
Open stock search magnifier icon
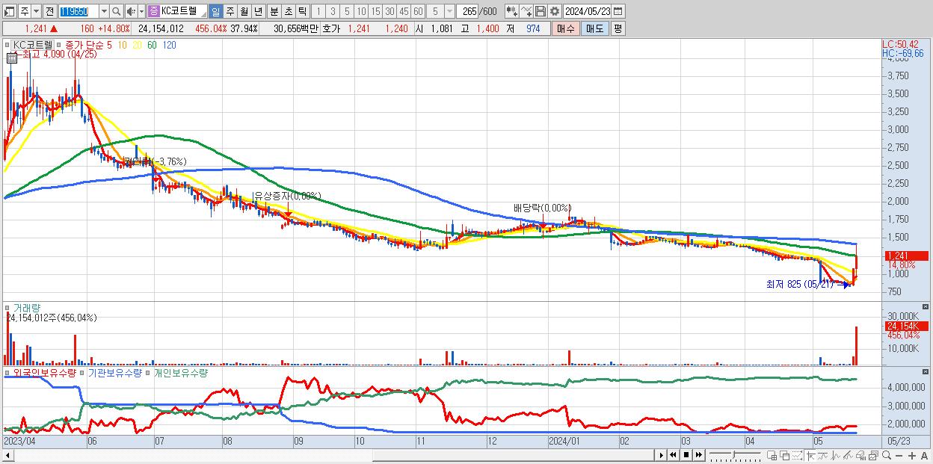coord(117,11)
